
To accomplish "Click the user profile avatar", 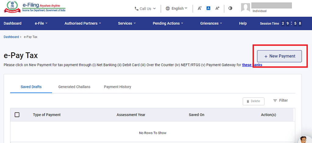I will [x=245, y=8].
